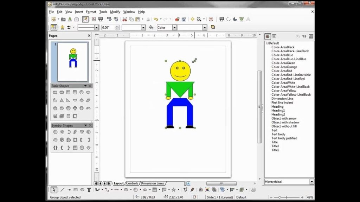Click the smiley face symbol shape
The height and width of the screenshot is (202, 360).
pyautogui.click(x=55, y=132)
